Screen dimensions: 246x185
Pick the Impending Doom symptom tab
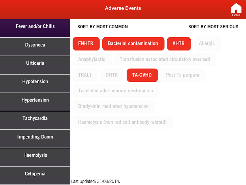(35, 139)
